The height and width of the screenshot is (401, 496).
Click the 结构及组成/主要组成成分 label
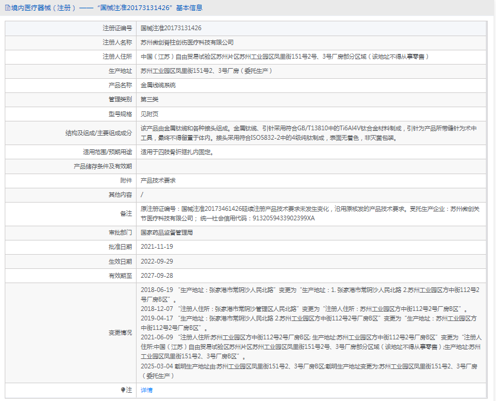point(99,133)
